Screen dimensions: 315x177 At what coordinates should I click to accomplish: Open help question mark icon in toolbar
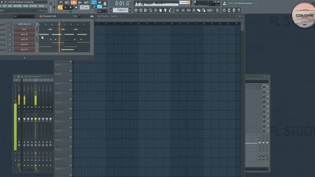pyautogui.click(x=239, y=10)
